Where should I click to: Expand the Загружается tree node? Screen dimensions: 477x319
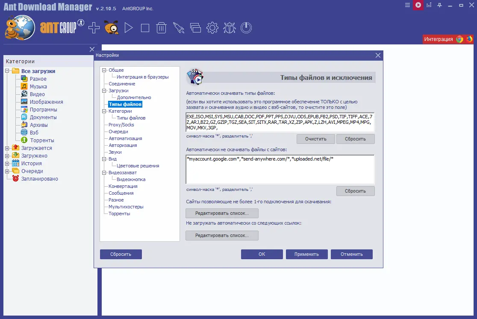7,148
